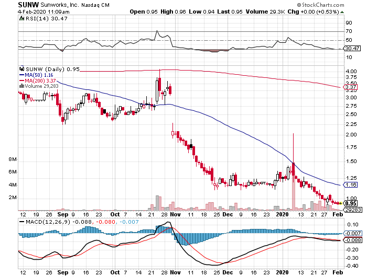Image resolution: width=367 pixels, height=277 pixels.
Task: Click the MACD histogram tag -0.007
Action: point(353,233)
